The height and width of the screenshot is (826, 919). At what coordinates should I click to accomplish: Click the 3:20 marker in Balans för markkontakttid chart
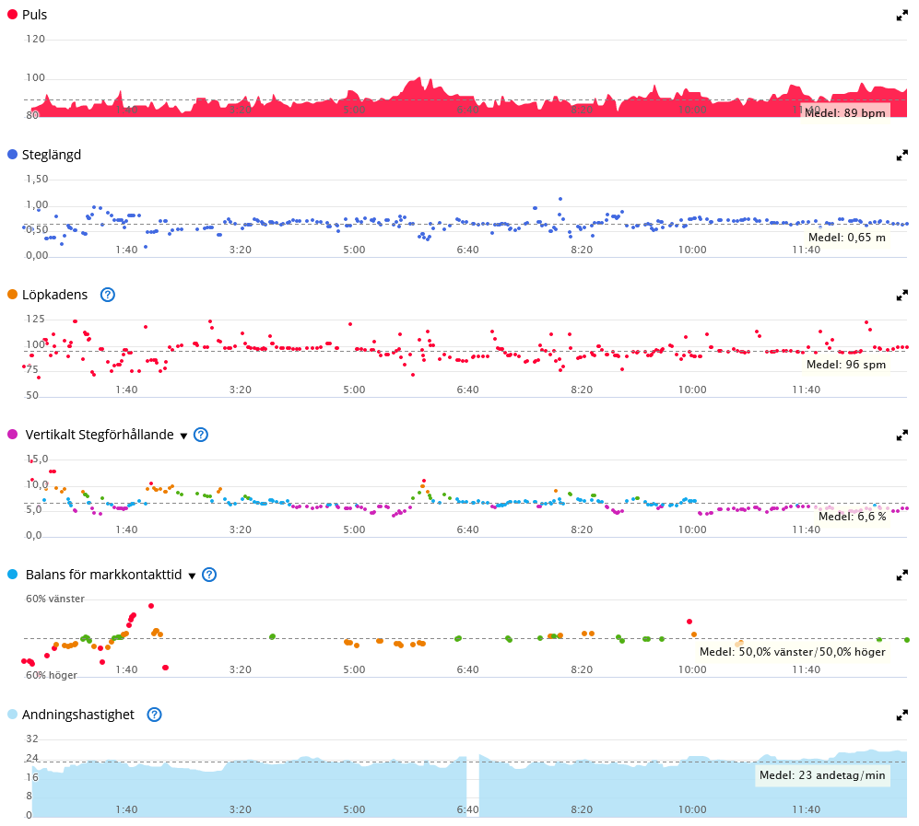pyautogui.click(x=241, y=669)
